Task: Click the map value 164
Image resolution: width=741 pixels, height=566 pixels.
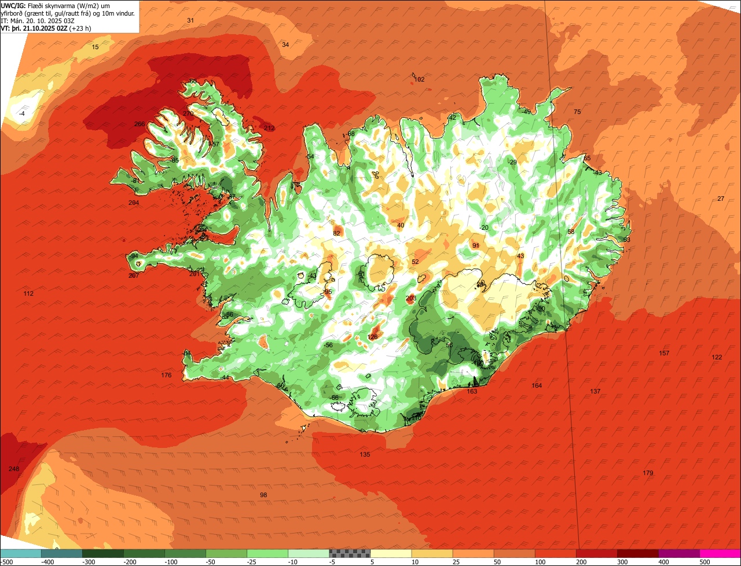Action: click(537, 385)
